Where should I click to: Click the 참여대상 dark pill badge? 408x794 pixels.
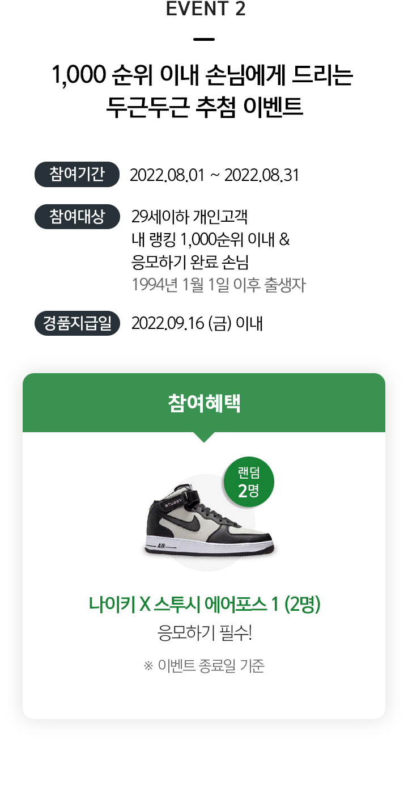tap(77, 217)
